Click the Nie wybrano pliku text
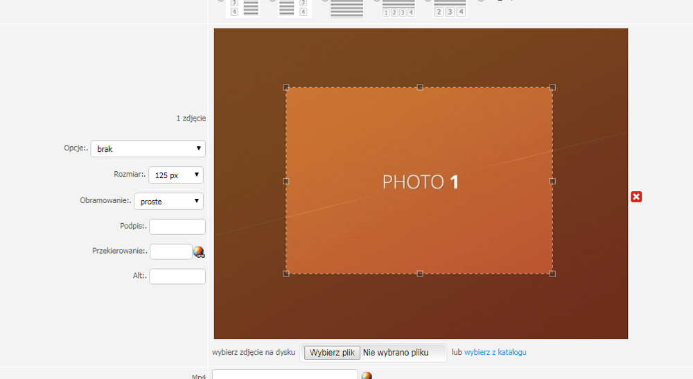The image size is (693, 379). click(396, 353)
